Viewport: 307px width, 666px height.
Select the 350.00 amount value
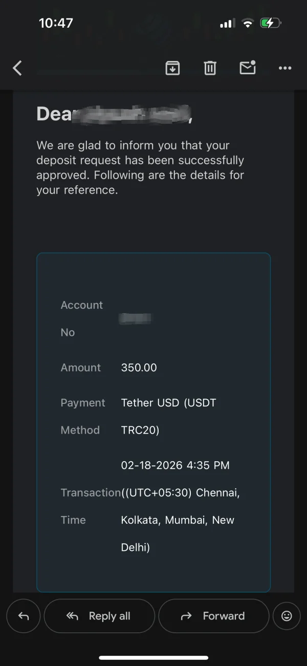pyautogui.click(x=139, y=368)
